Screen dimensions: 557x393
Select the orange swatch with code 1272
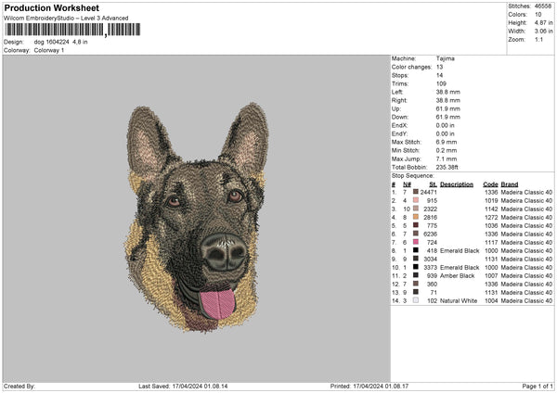(x=416, y=217)
